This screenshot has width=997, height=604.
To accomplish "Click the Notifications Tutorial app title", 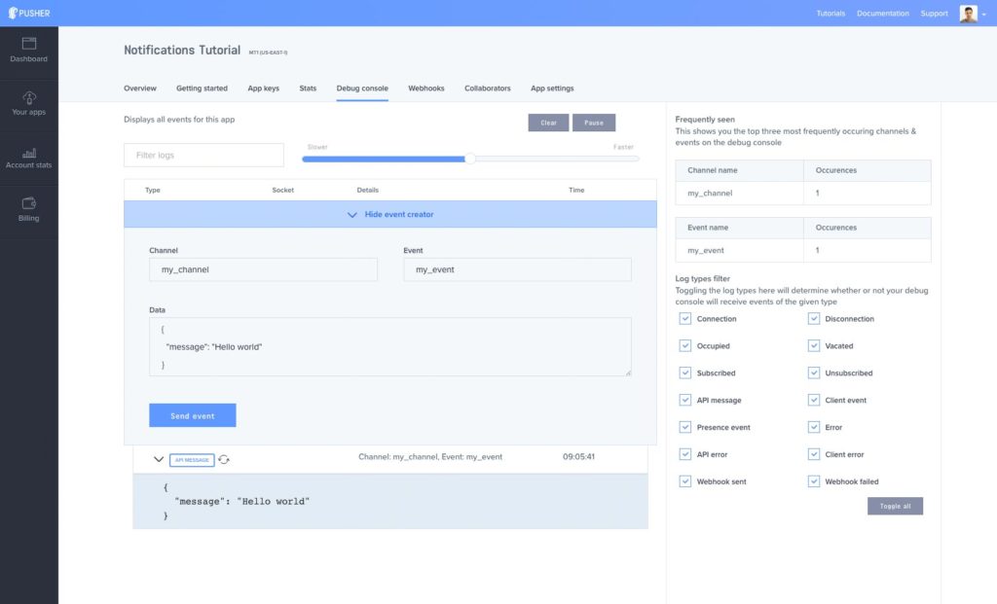I will click(x=182, y=51).
